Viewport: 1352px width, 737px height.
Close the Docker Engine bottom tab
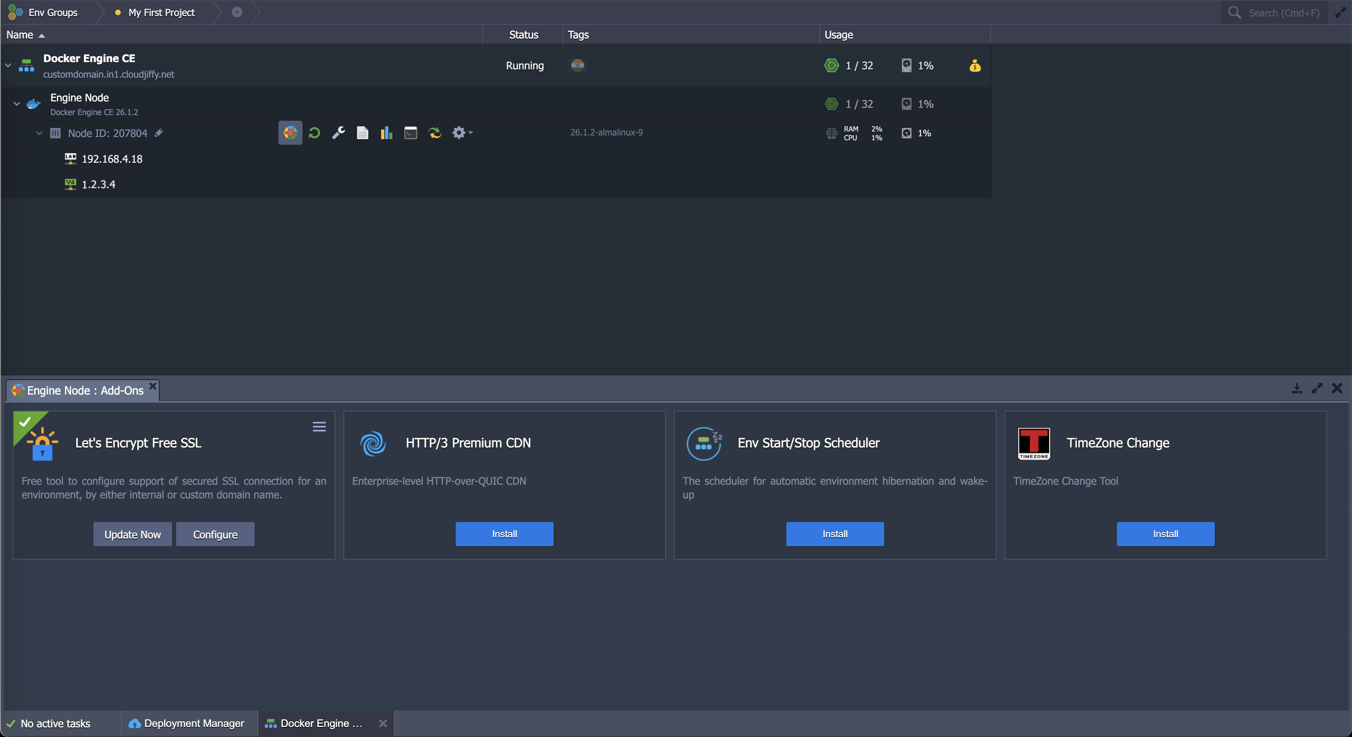click(x=383, y=723)
